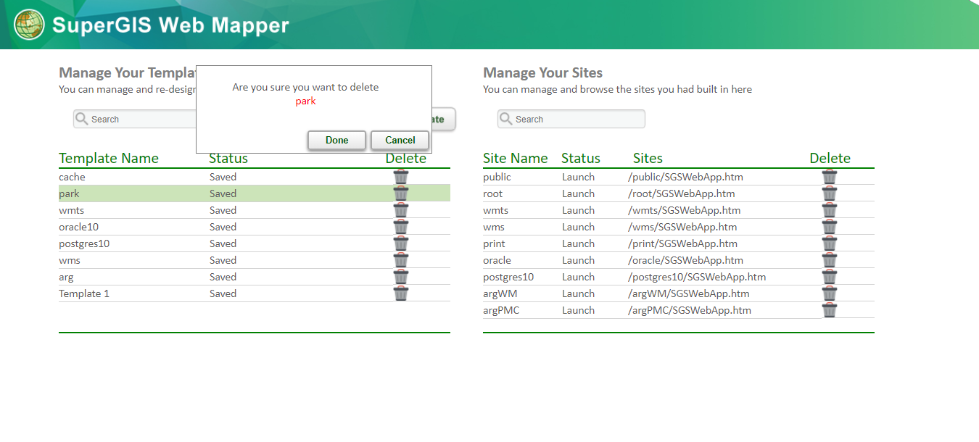The image size is (979, 442).
Task: Open /postgres10/SGSWebApp.htm site link
Action: [697, 277]
